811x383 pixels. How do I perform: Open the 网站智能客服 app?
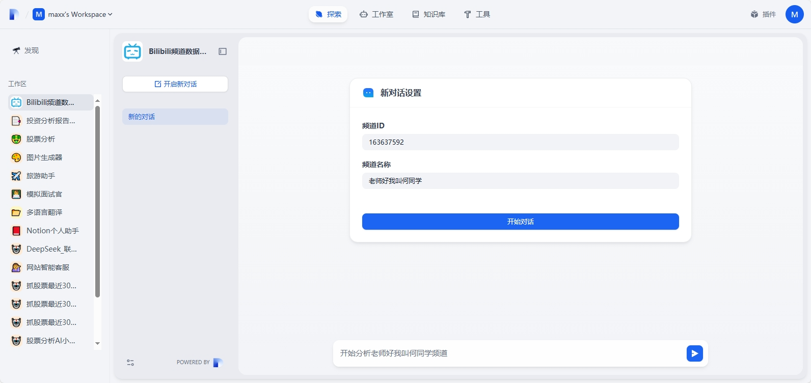coord(51,267)
